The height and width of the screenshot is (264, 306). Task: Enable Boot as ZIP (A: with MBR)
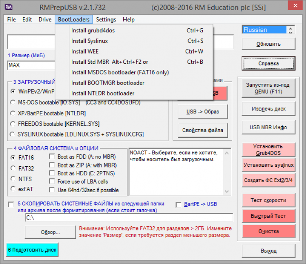click(52, 165)
